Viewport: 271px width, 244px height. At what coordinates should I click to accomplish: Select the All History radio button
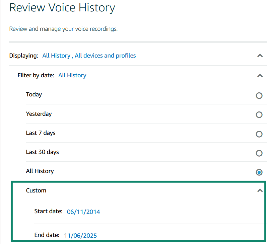[x=259, y=172]
